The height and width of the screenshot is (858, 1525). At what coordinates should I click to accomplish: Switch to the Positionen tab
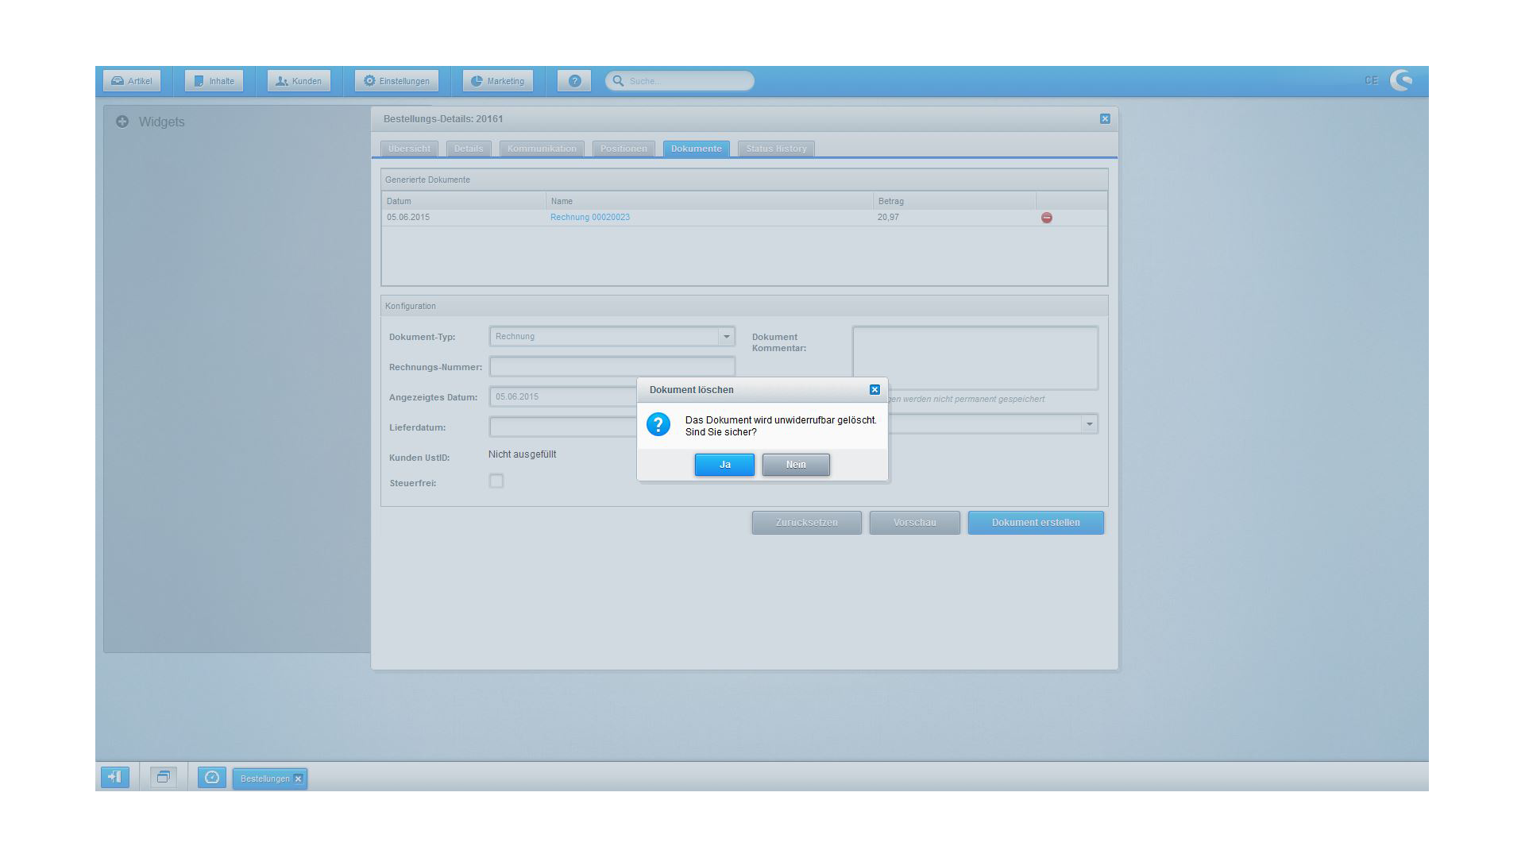pos(624,149)
